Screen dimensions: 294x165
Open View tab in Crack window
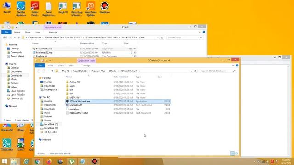coord(38,32)
